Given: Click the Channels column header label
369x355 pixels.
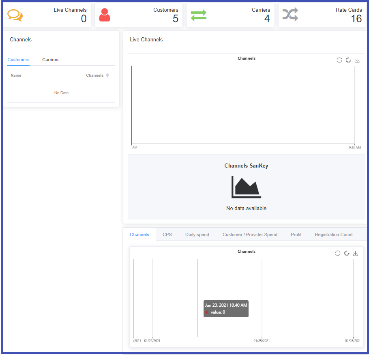Looking at the screenshot, I should [x=95, y=75].
